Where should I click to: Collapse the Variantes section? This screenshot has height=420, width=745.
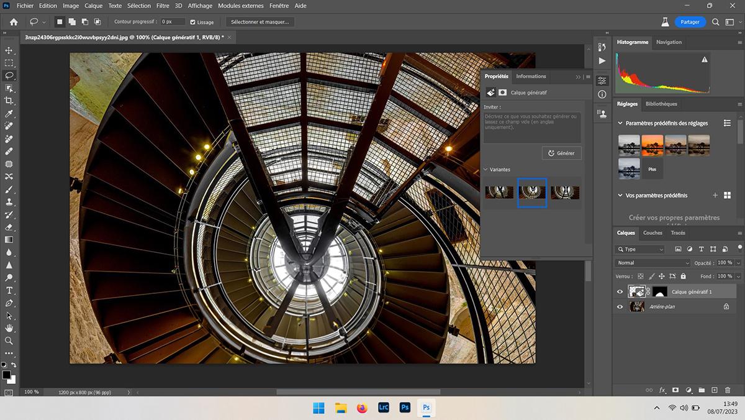485,170
